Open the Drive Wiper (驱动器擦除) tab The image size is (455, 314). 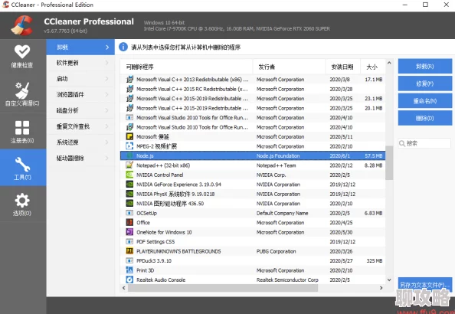tap(80, 159)
